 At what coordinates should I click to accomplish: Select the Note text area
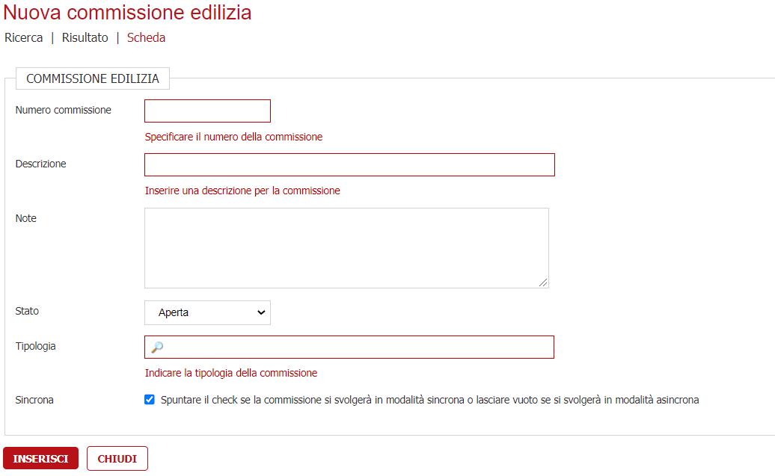tap(346, 247)
